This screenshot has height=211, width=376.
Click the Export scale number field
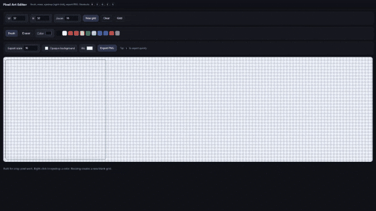click(x=31, y=48)
